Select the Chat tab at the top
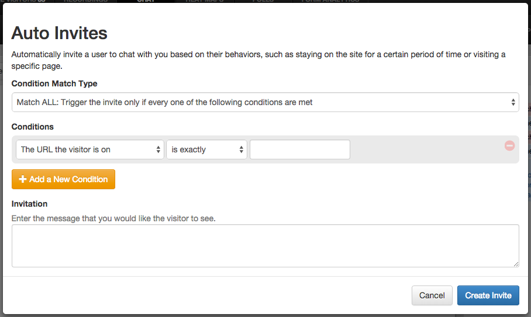Screen dimensions: 531x317 coord(146,1)
